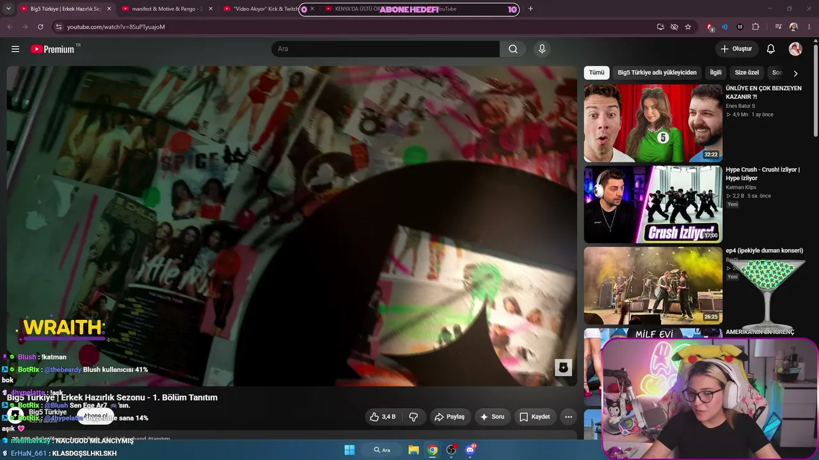The height and width of the screenshot is (460, 819).
Task: Select the İlgili filter chip
Action: coord(715,73)
